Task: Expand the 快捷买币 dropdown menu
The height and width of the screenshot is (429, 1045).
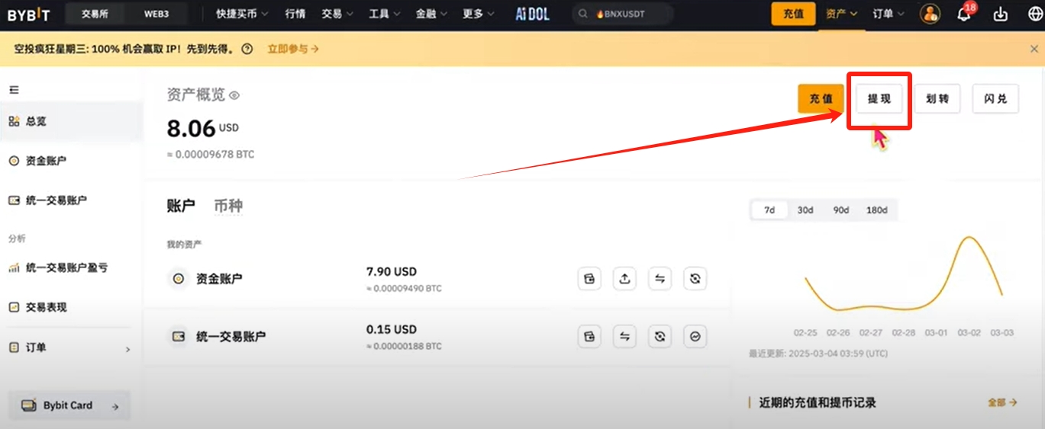Action: pyautogui.click(x=242, y=14)
